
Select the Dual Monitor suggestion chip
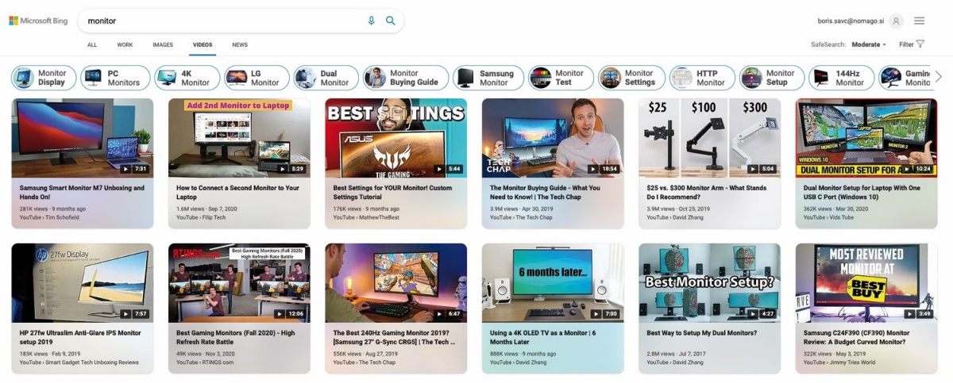coord(326,78)
